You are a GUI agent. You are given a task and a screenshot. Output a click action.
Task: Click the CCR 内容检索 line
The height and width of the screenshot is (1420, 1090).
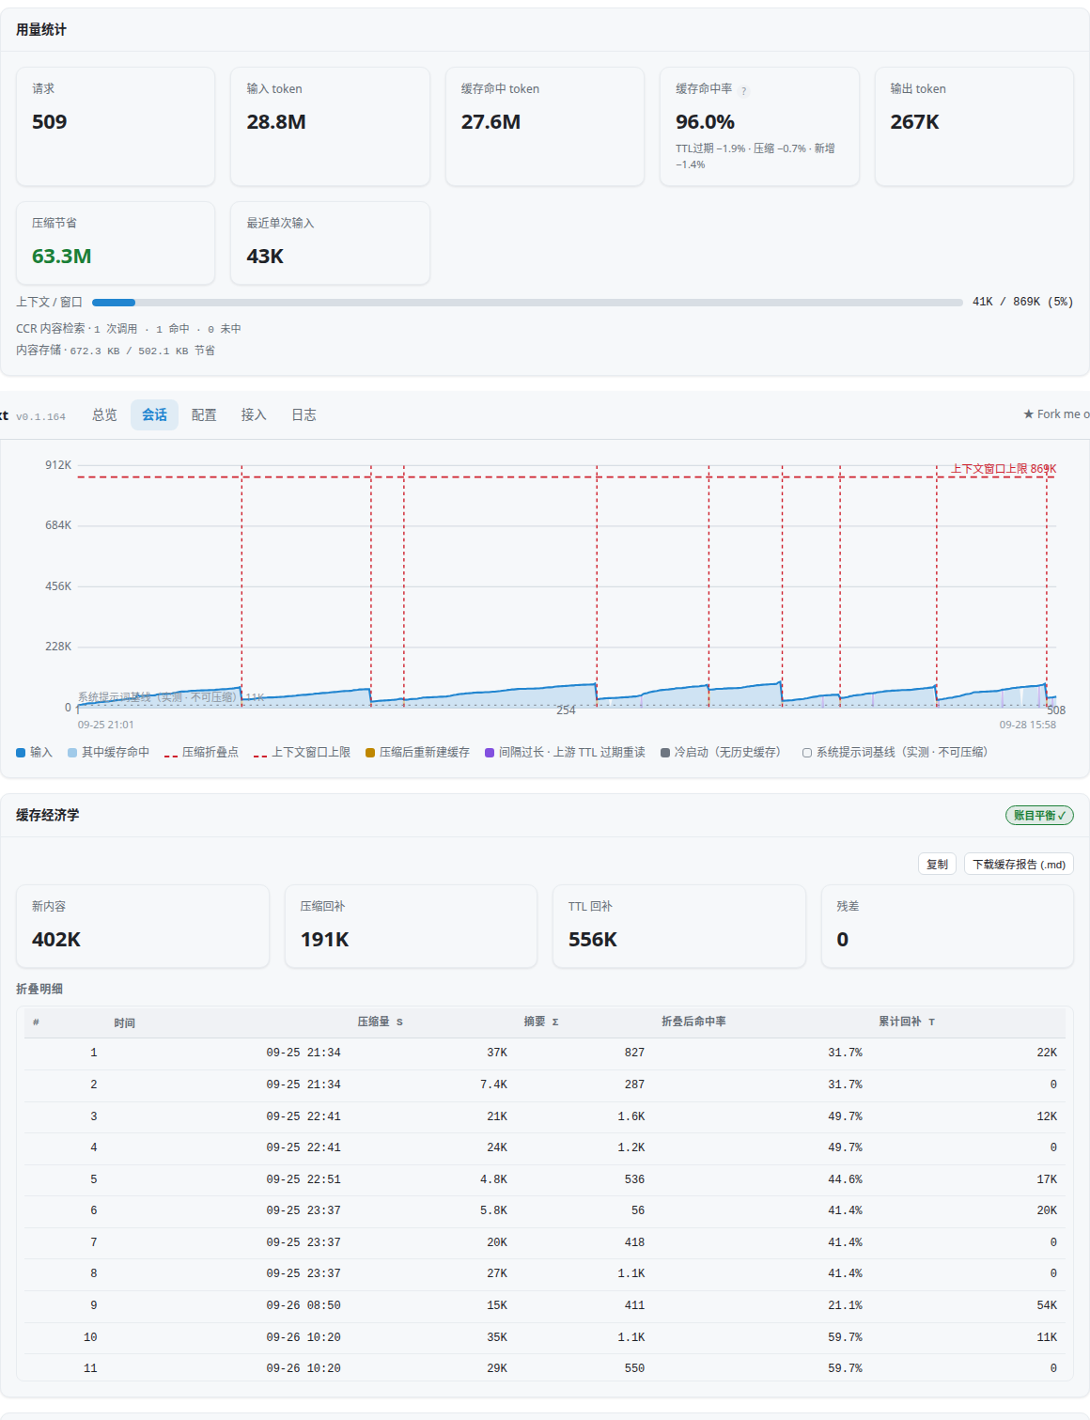coord(129,329)
